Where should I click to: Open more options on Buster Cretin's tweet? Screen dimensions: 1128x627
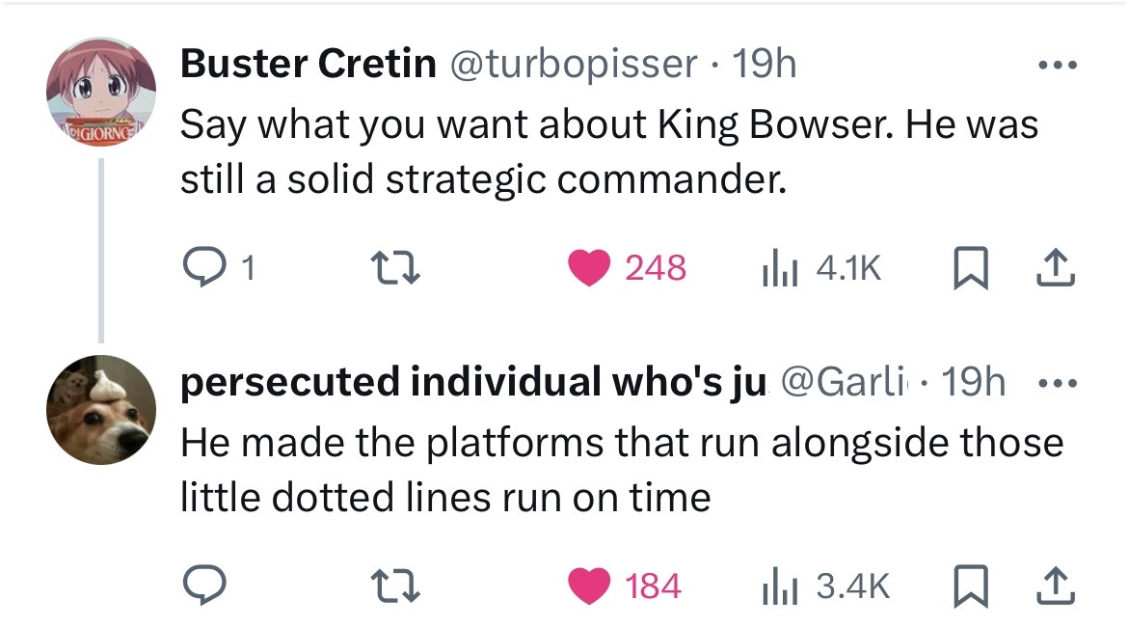[1058, 65]
